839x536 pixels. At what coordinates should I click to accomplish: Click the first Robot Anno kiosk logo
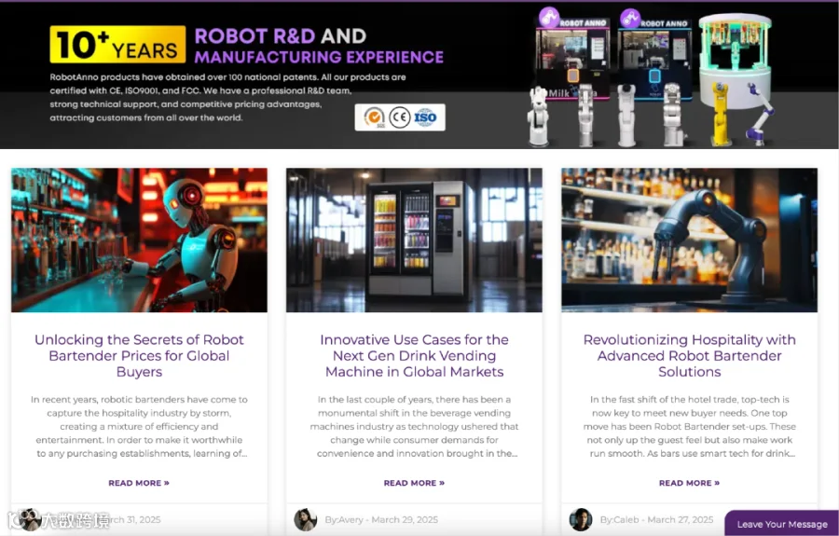(x=572, y=18)
